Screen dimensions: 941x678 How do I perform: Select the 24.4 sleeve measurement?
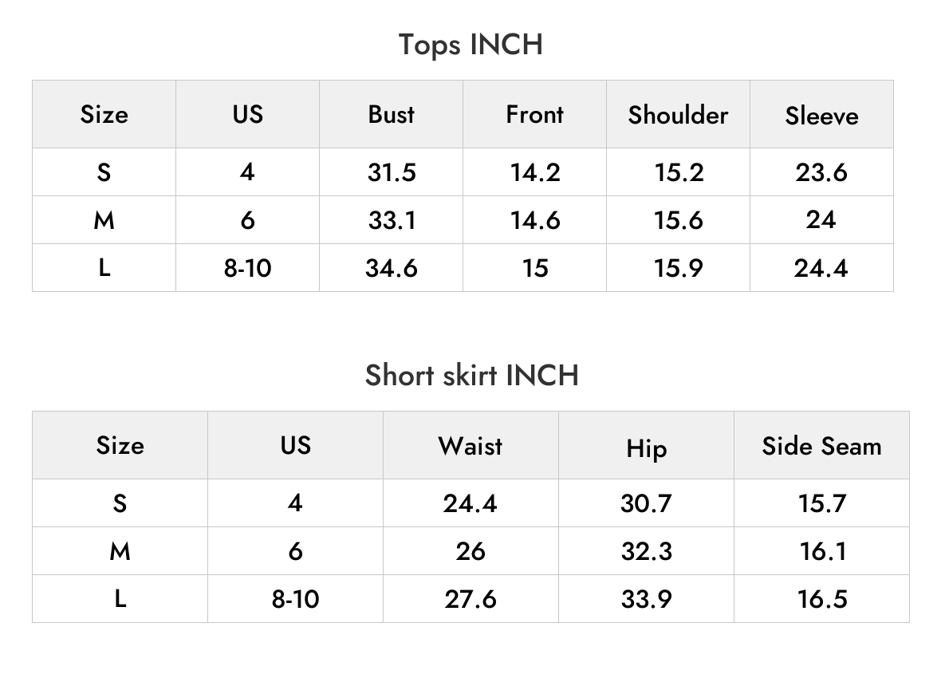pyautogui.click(x=821, y=268)
